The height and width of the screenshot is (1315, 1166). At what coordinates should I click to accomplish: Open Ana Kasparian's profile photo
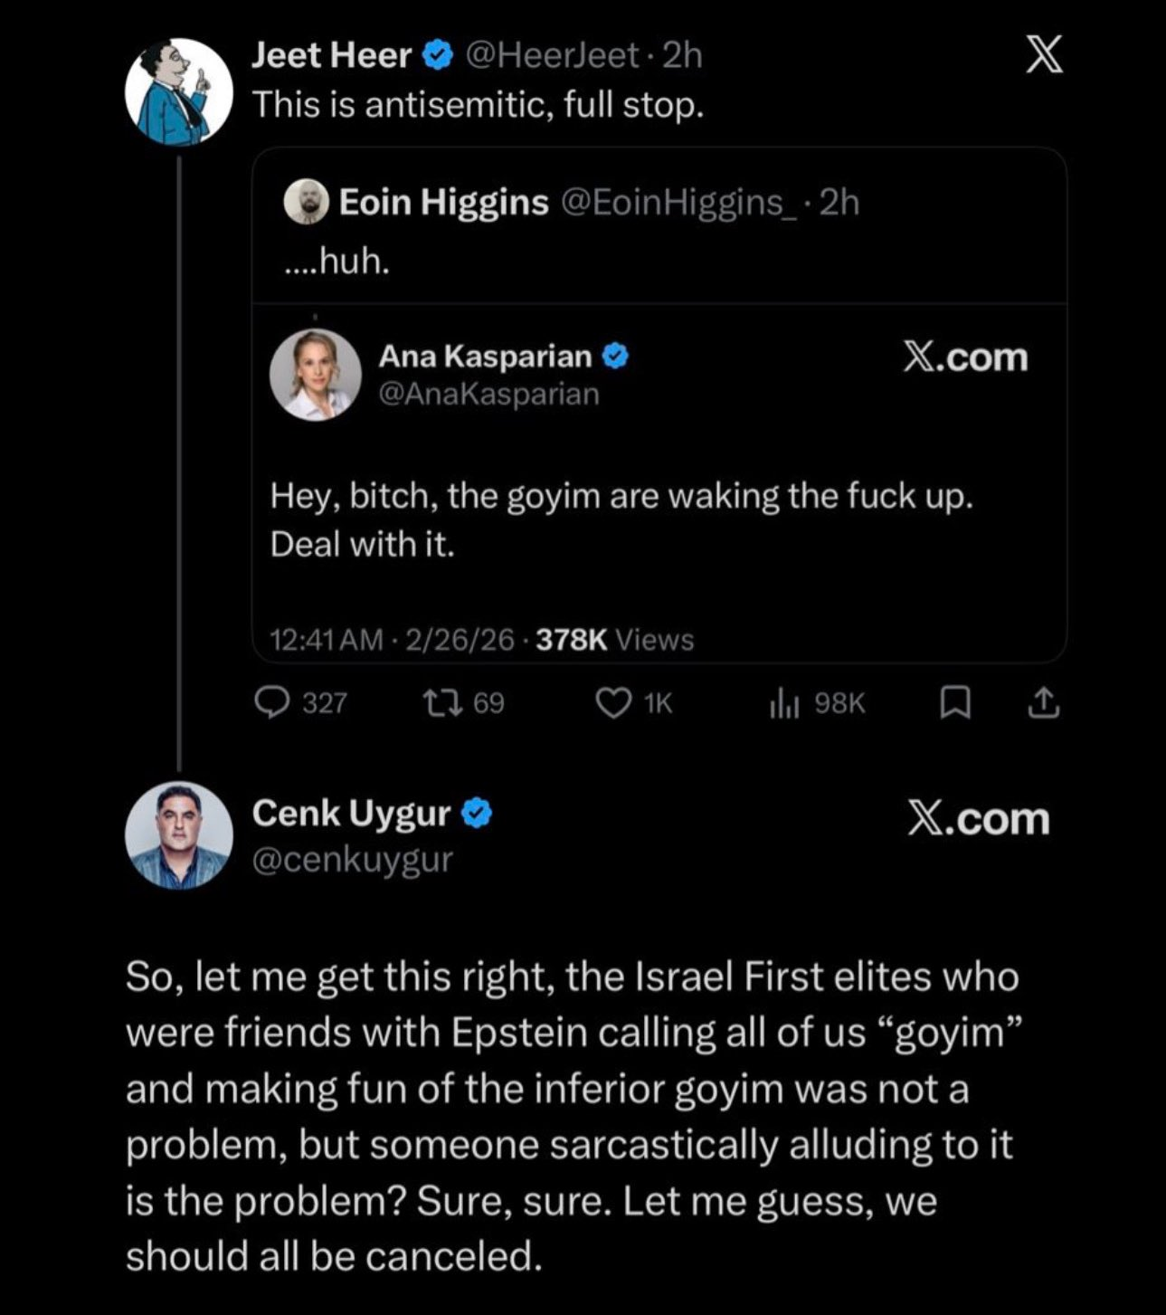tap(316, 375)
